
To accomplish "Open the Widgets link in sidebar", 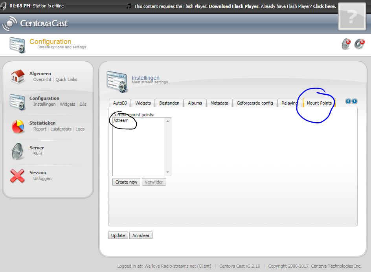I will 68,105.
